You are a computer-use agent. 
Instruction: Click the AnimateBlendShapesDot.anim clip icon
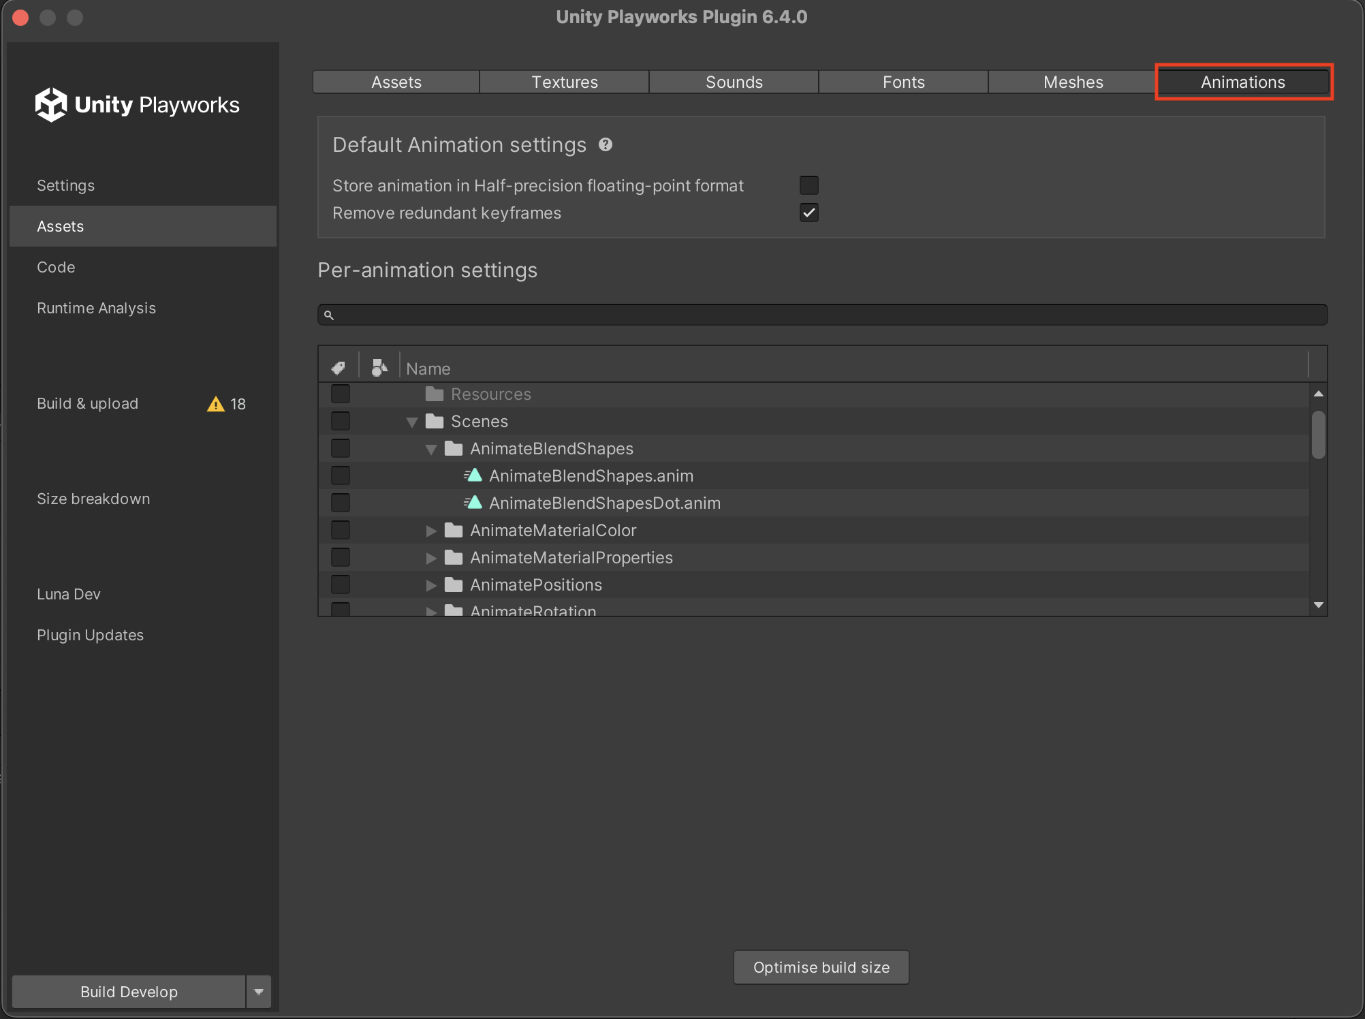[x=473, y=502]
